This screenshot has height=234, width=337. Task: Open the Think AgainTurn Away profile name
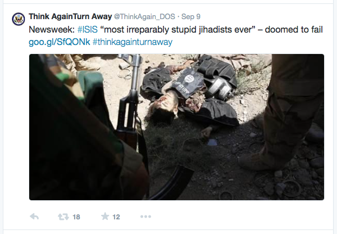pos(70,16)
